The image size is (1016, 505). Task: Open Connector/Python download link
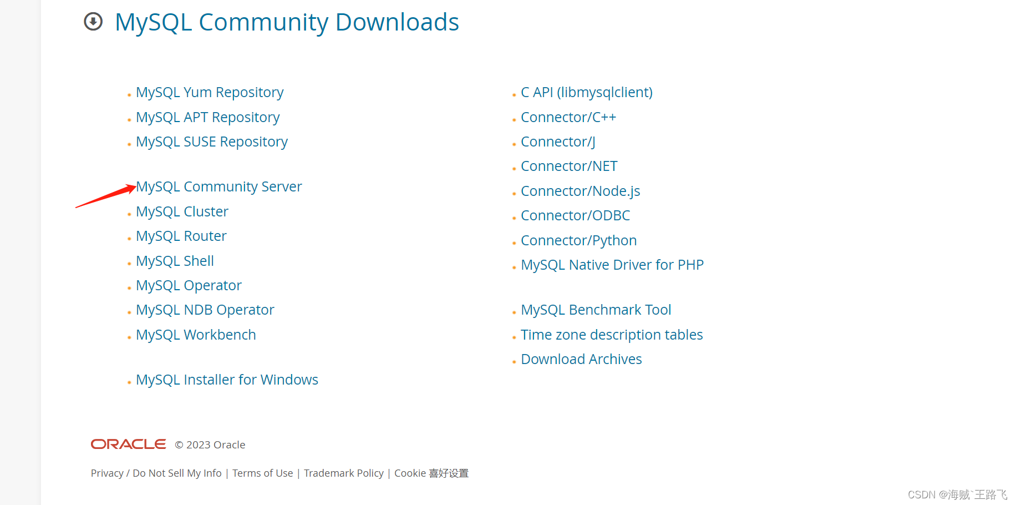(578, 240)
